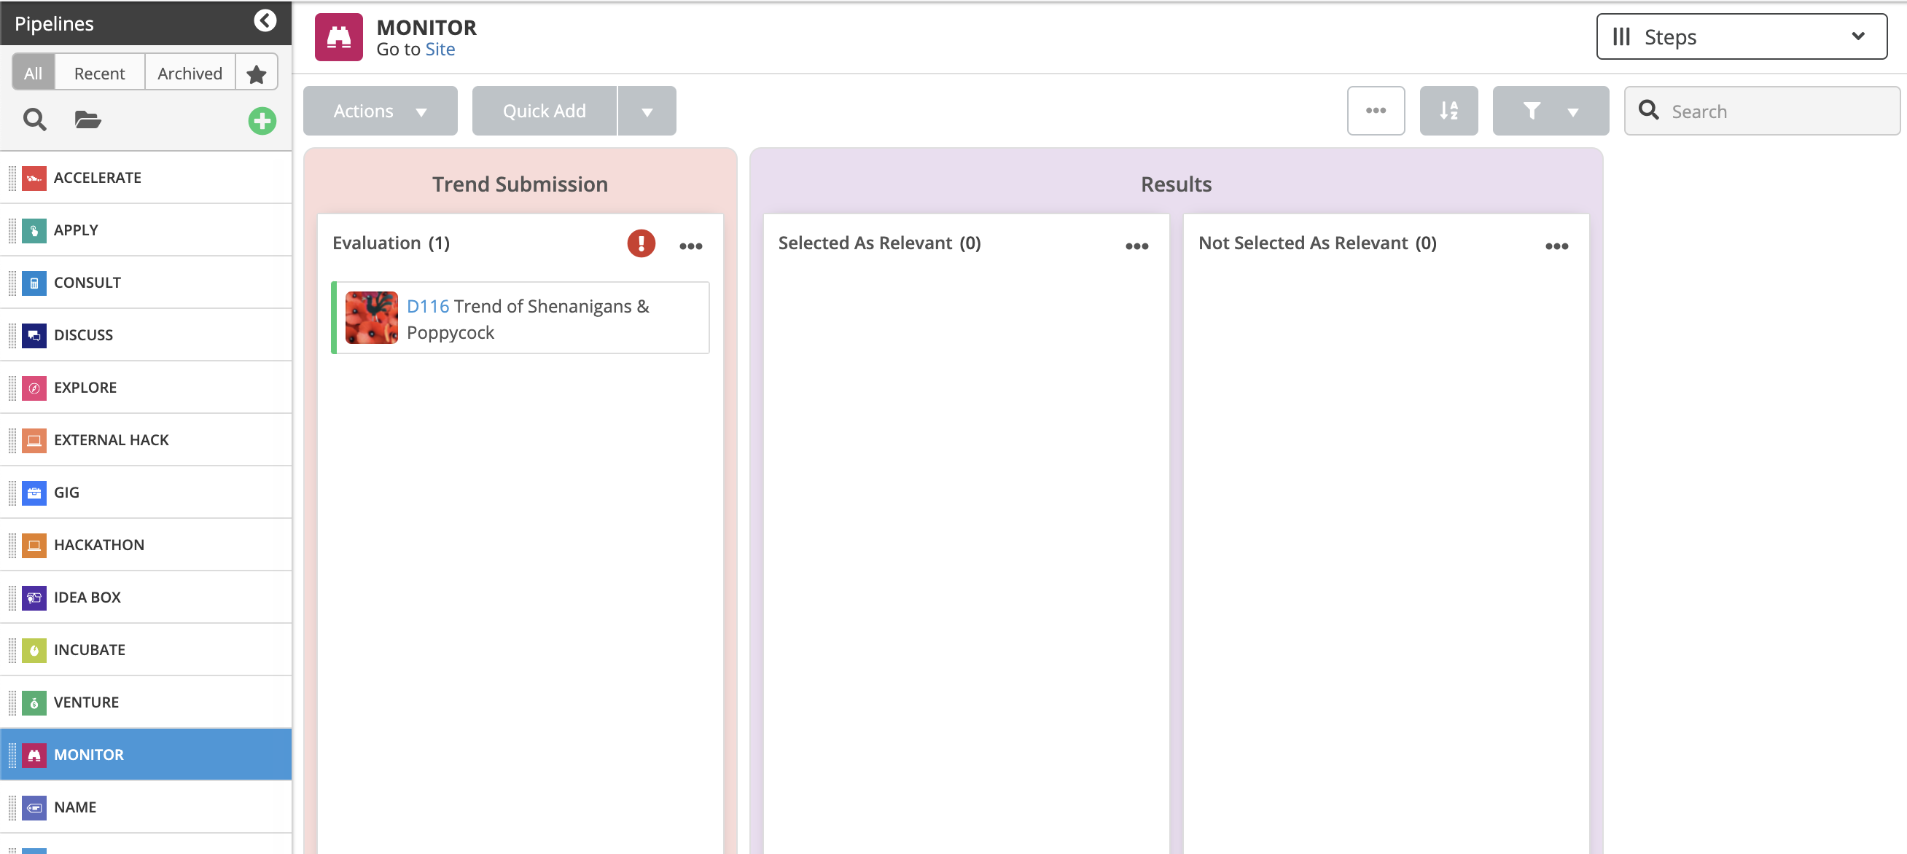Click the Trend Submission stage header
The width and height of the screenshot is (1907, 854).
520,184
